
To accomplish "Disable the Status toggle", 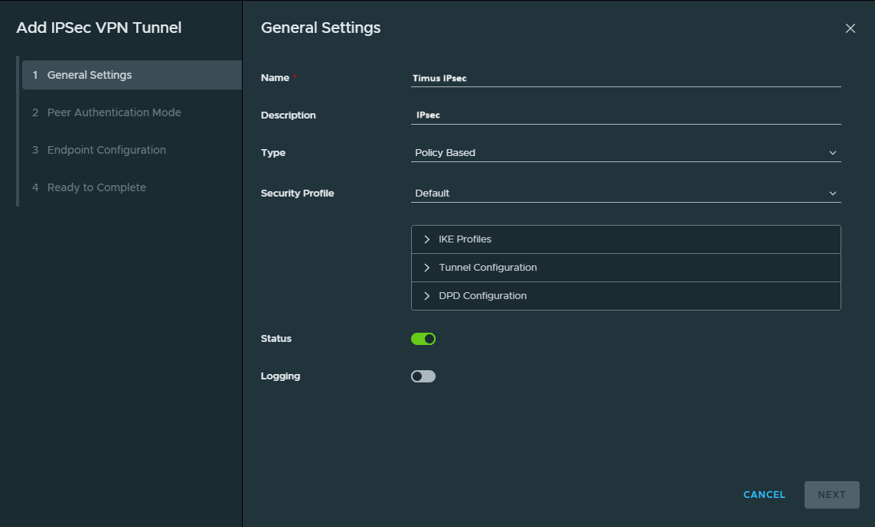I will pos(423,339).
